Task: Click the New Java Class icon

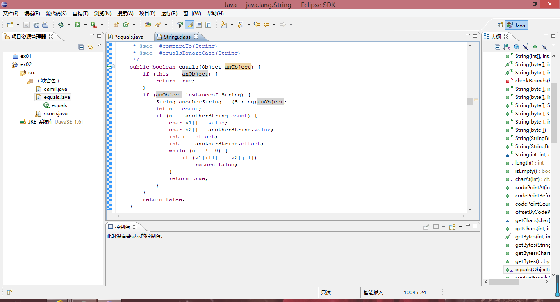Action: [126, 25]
